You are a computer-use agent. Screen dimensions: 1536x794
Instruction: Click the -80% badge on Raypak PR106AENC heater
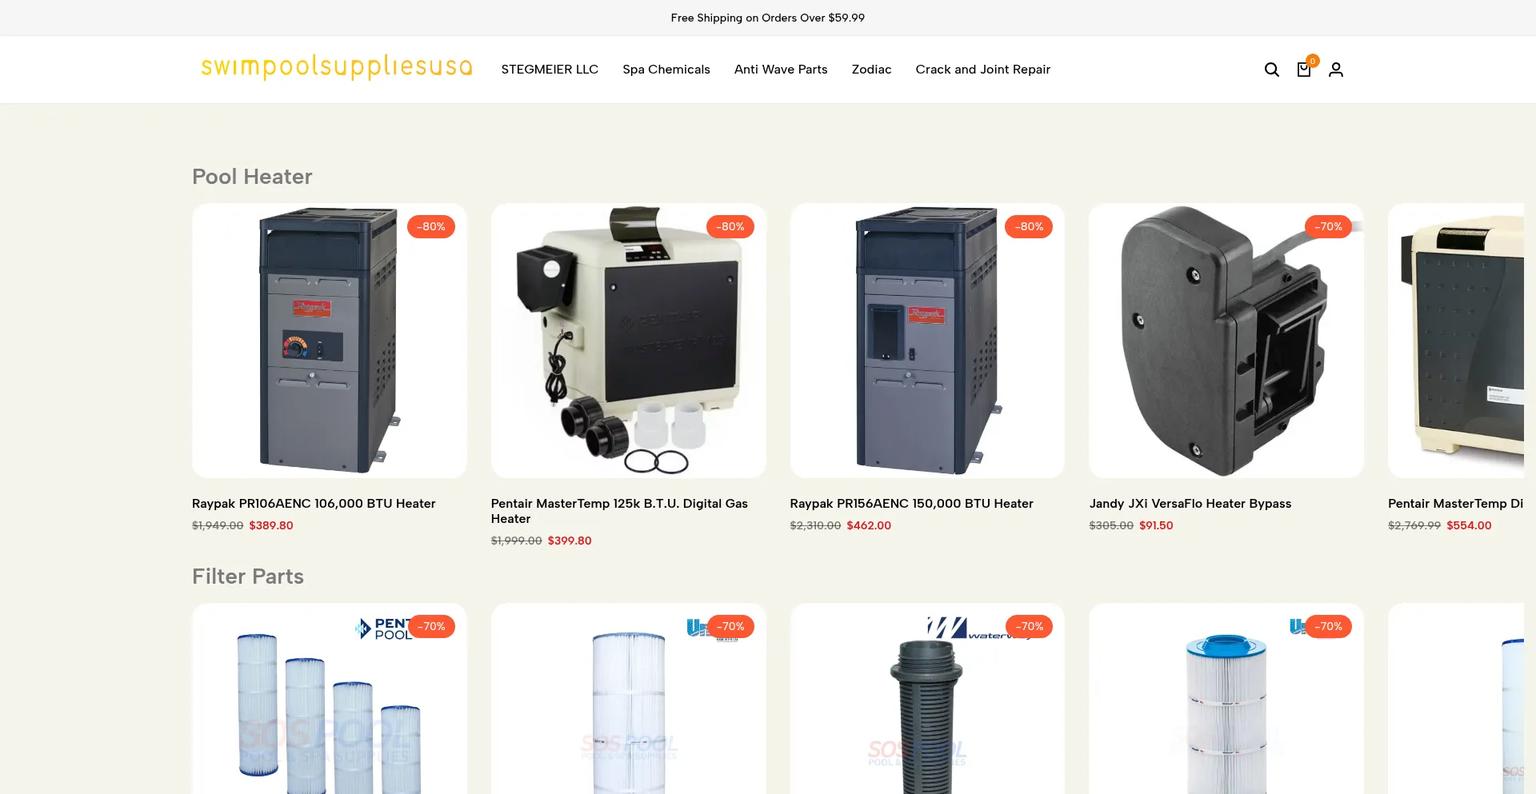click(431, 226)
